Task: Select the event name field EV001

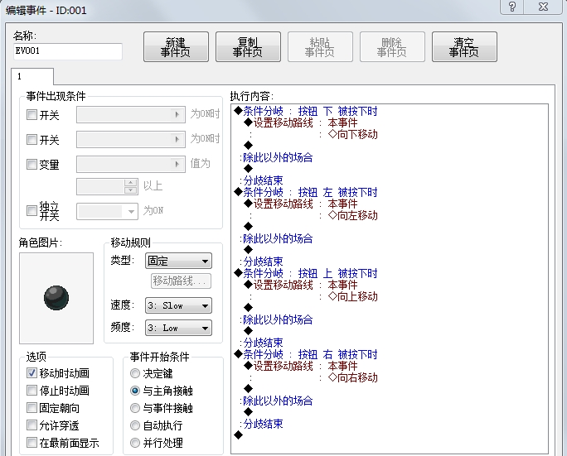Action: tap(68, 51)
